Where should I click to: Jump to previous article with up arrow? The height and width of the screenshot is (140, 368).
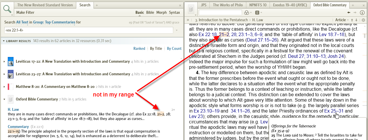pyautogui.click(x=352, y=20)
